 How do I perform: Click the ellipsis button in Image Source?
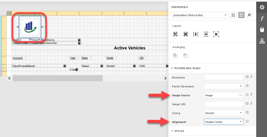pos(240,95)
